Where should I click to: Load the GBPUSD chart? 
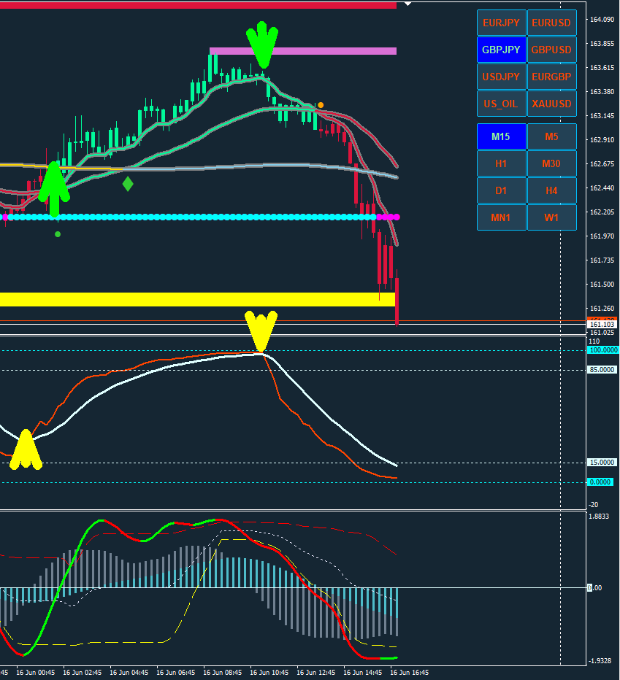[x=552, y=50]
